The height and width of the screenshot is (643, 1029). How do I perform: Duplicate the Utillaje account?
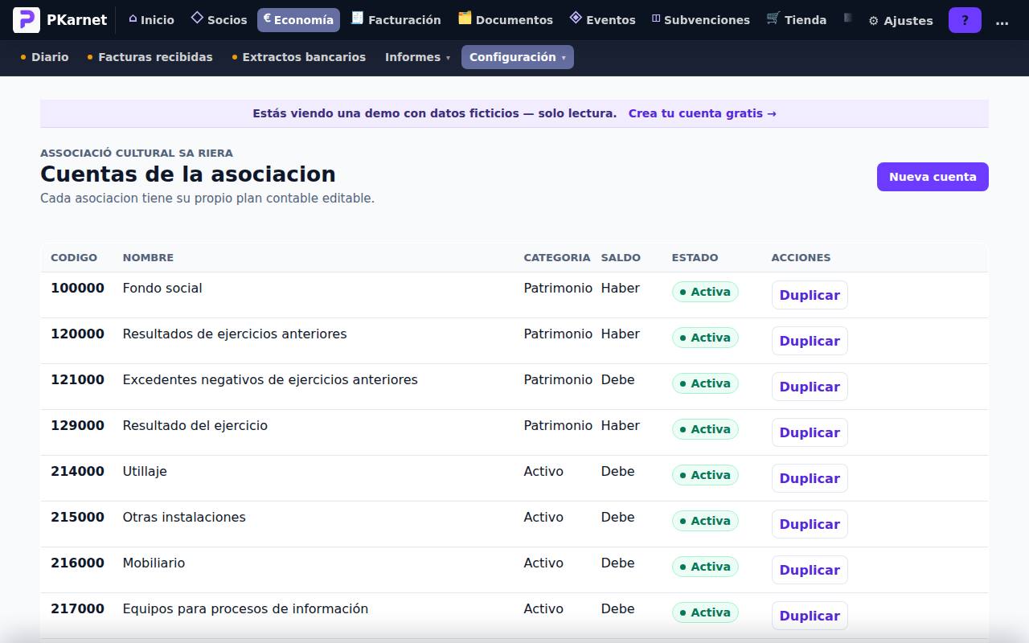810,478
